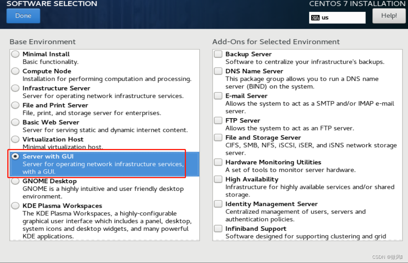The image size is (408, 263).
Task: Select Infrastructure Server base environment
Action: point(15,88)
